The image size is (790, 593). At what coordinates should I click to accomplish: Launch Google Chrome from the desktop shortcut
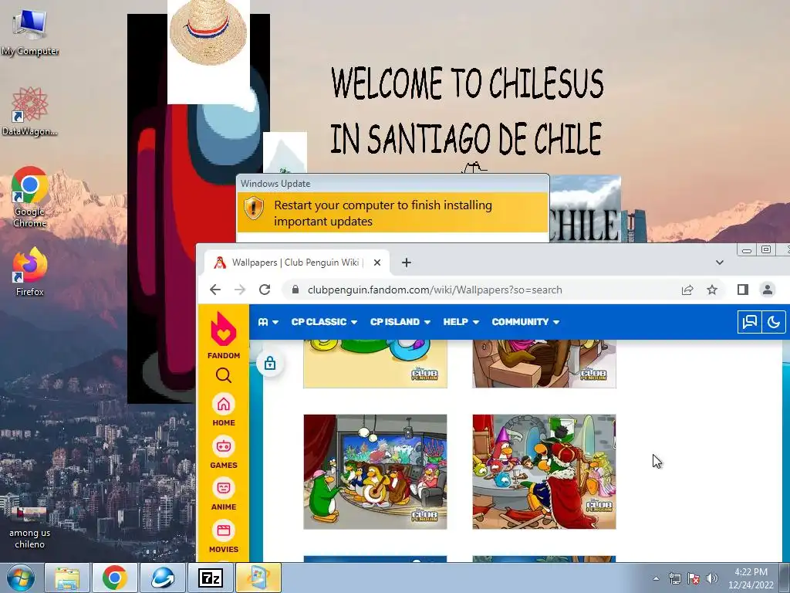point(30,197)
